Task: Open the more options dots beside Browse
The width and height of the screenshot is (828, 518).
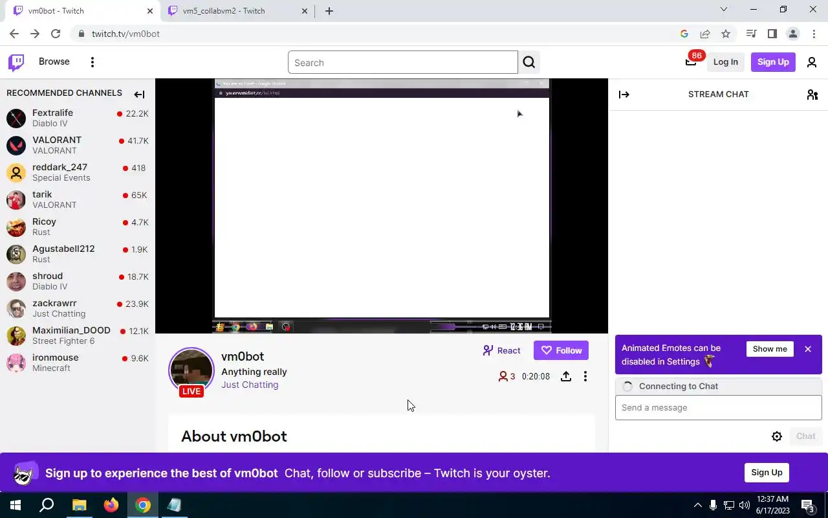Action: point(93,62)
